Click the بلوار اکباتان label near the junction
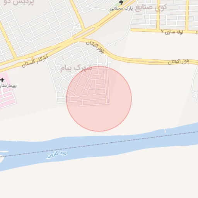Screen dimensions: 198x198 (x=95, y=47)
